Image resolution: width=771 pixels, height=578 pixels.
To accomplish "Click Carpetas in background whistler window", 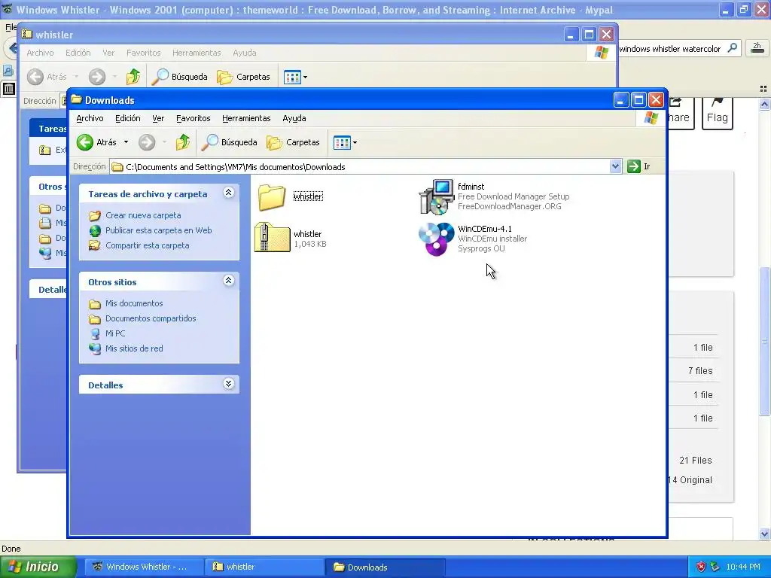I will (x=244, y=78).
